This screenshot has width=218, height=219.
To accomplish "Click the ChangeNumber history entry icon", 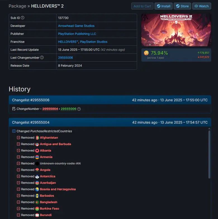I will click(14, 109).
